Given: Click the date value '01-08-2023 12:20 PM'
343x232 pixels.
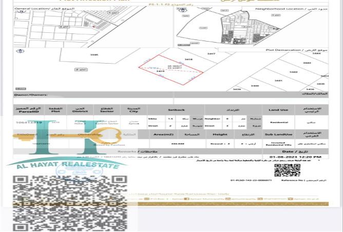Looking at the screenshot, I should (295, 157).
